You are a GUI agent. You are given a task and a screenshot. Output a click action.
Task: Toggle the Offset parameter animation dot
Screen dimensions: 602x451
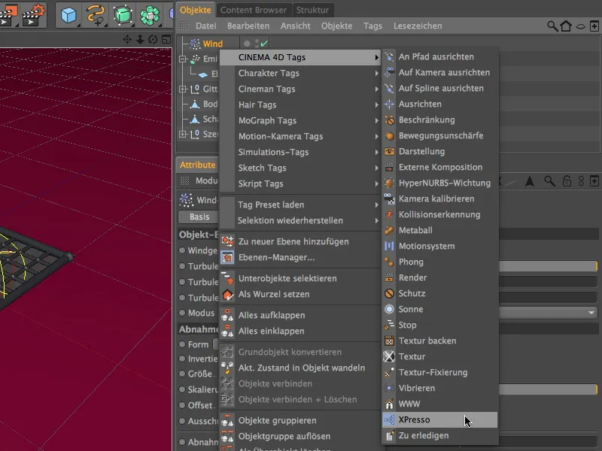coord(182,405)
